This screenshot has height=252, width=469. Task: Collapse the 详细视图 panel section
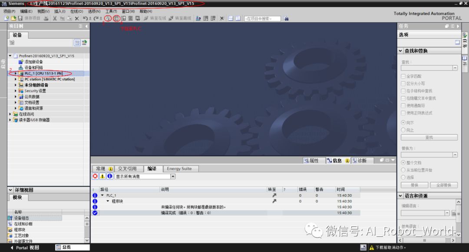[10, 190]
